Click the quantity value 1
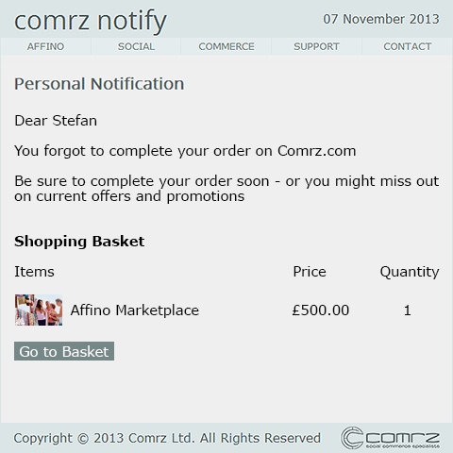 (x=408, y=310)
